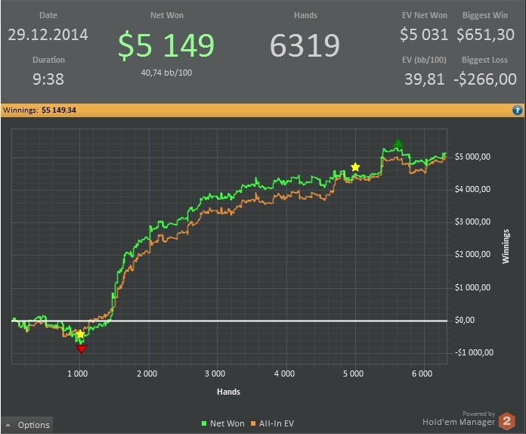526x434 pixels.
Task: Click the Biggest Loss header label
Action: 484,60
